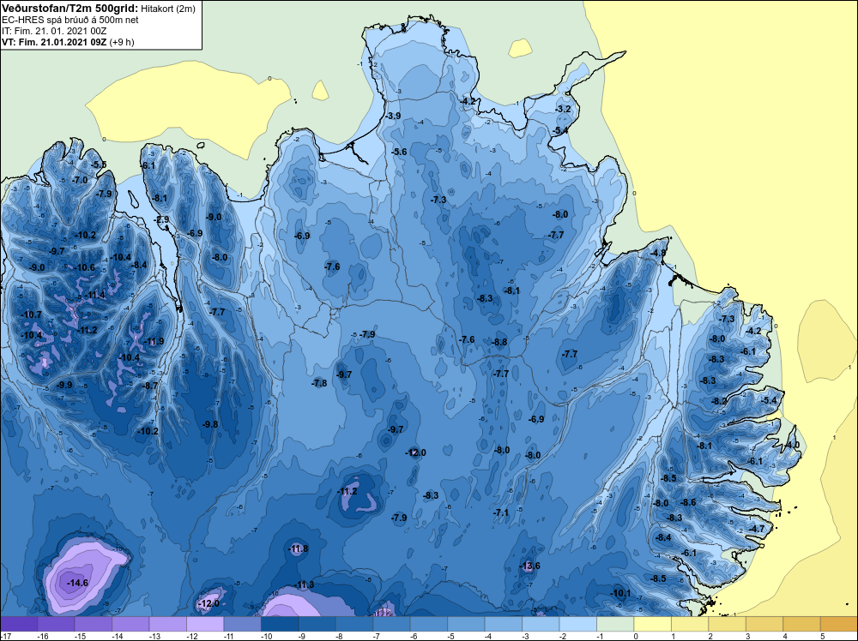Click the -10.1 temperature value
Image resolution: width=858 pixels, height=641 pixels.
click(620, 594)
